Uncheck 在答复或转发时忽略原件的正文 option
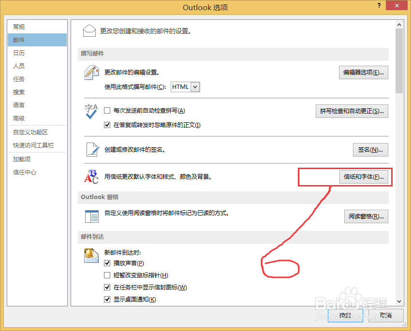This screenshot has width=411, height=331. (107, 125)
